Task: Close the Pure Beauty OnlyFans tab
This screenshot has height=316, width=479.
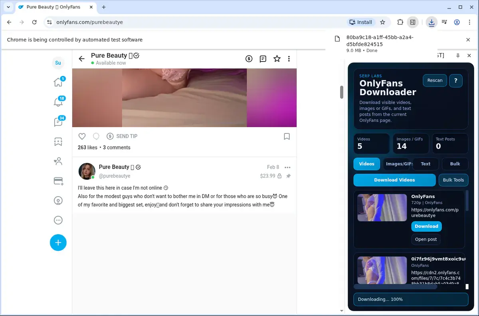Action: 92,7
